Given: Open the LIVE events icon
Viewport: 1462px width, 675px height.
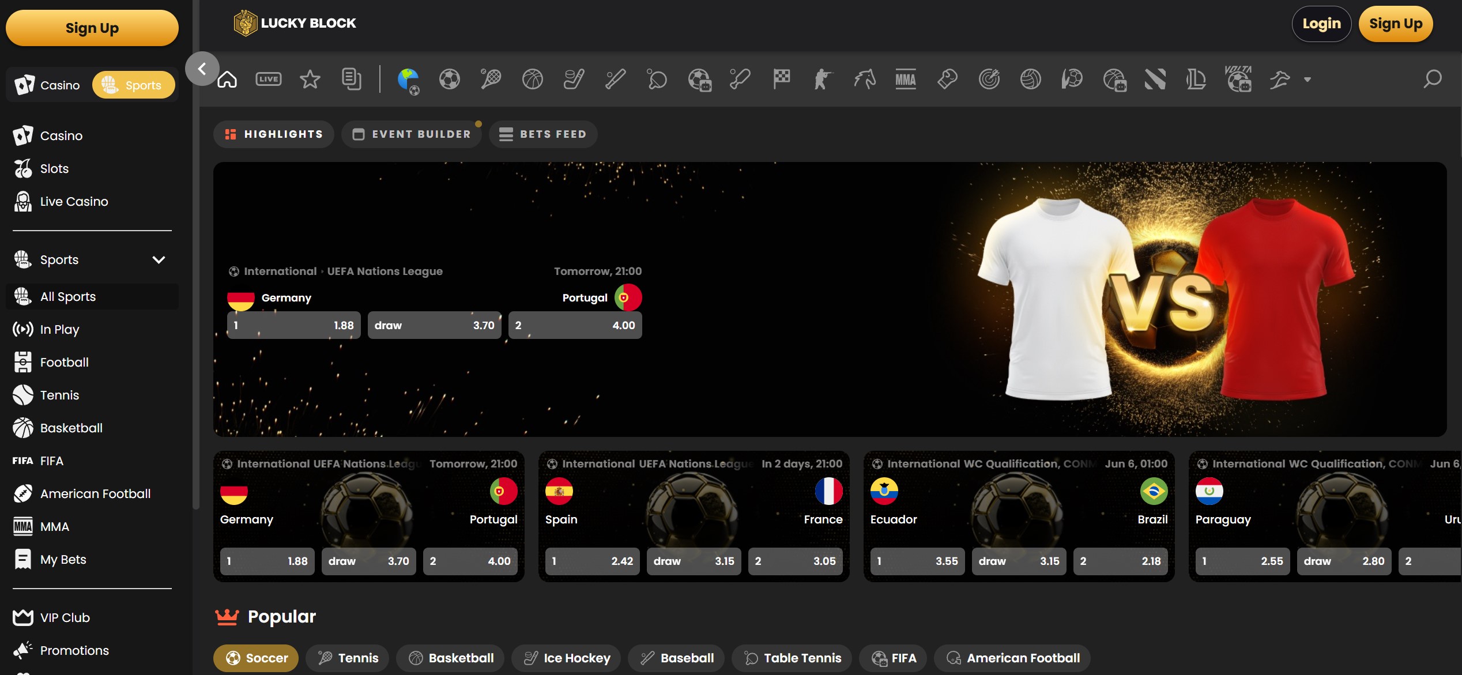Looking at the screenshot, I should (x=269, y=79).
